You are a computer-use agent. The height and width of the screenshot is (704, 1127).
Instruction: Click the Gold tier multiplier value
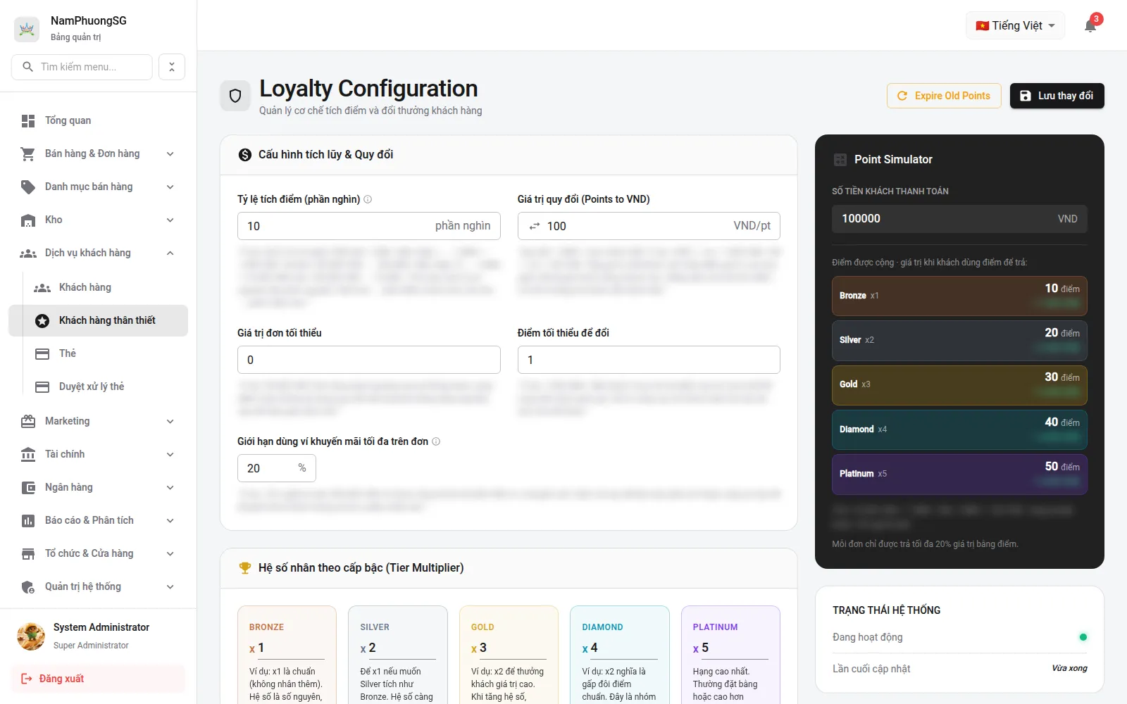coord(514,648)
